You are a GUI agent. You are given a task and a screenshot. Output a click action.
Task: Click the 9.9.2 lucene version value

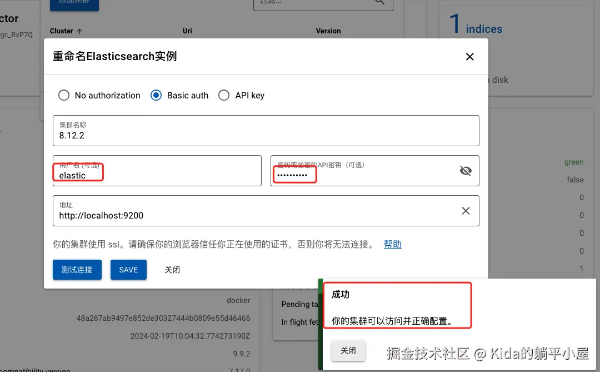click(242, 354)
